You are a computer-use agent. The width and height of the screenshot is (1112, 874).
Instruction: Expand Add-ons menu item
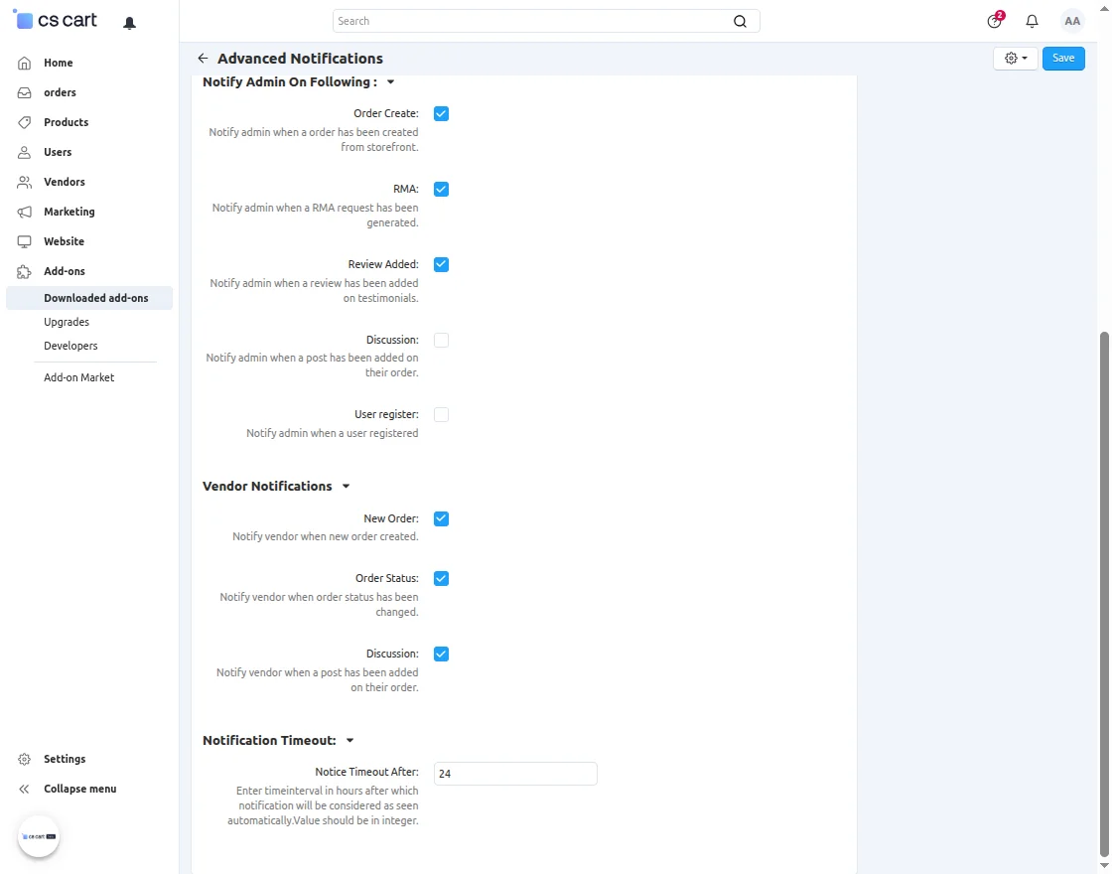point(64,272)
